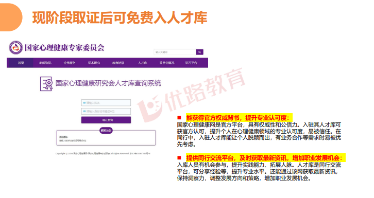This screenshot has height=198, width=374.
Task: Click the ID card last-six-digits field
Action: pyautogui.click(x=106, y=111)
